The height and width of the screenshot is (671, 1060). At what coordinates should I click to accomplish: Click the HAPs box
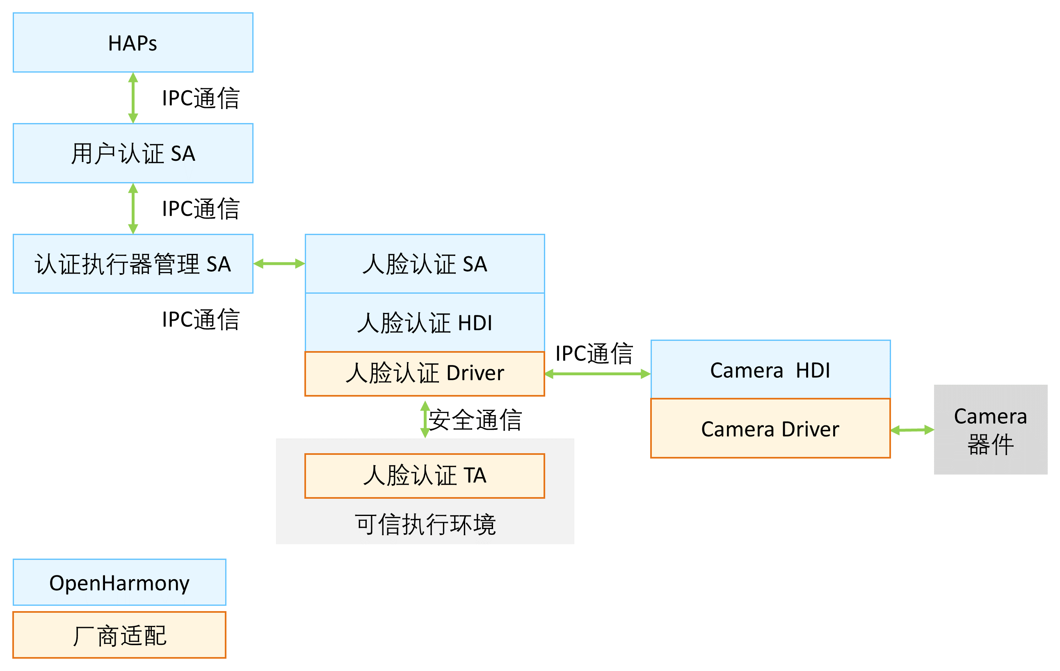click(x=133, y=43)
